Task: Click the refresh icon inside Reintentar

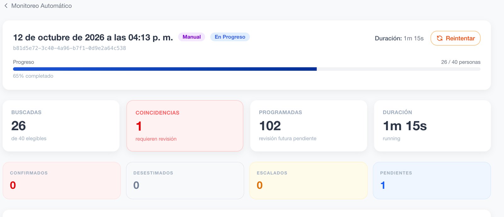Action: [440, 38]
